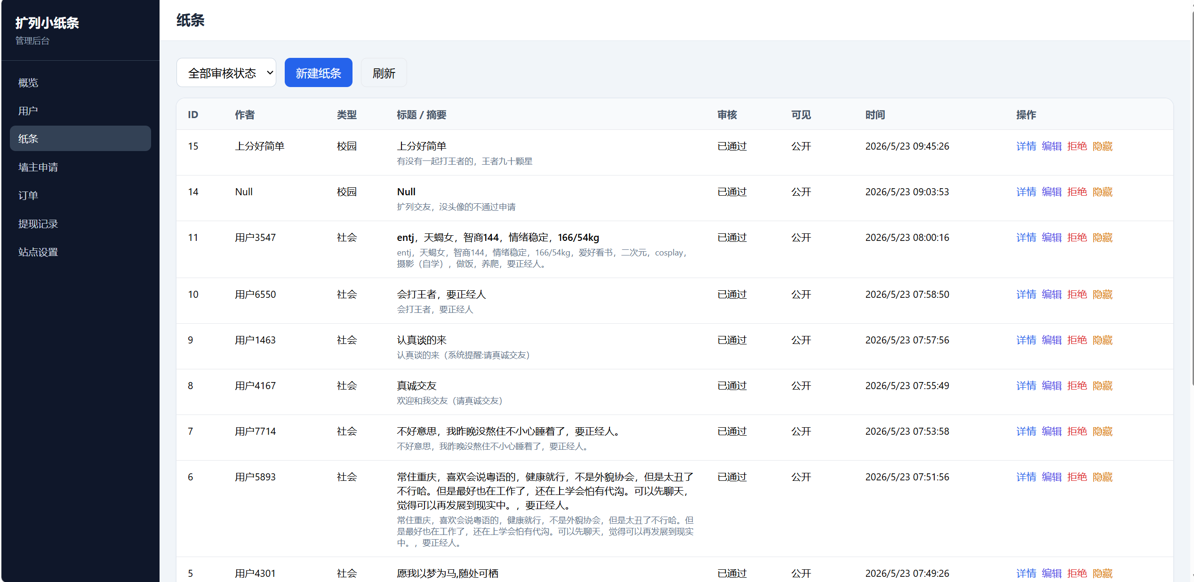Click the 标题 / 摘要 column header
This screenshot has width=1194, height=582.
pos(421,115)
